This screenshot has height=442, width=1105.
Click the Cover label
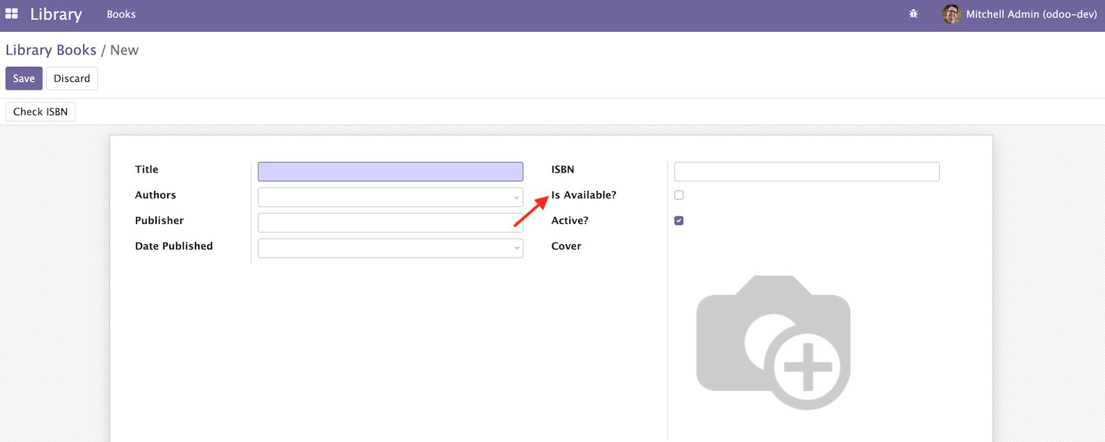566,246
